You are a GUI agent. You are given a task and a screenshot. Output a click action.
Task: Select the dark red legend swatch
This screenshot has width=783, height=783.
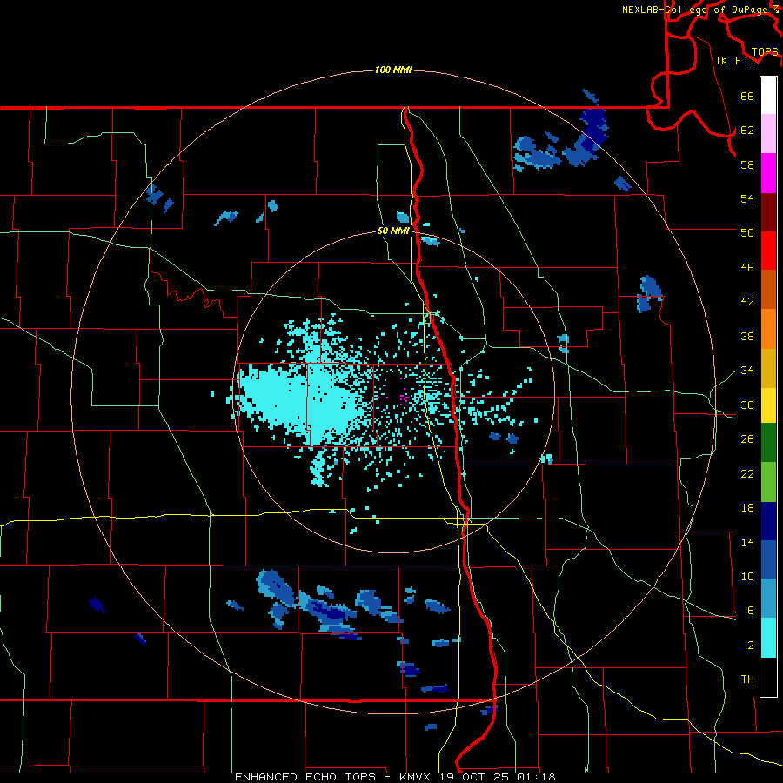pyautogui.click(x=768, y=212)
